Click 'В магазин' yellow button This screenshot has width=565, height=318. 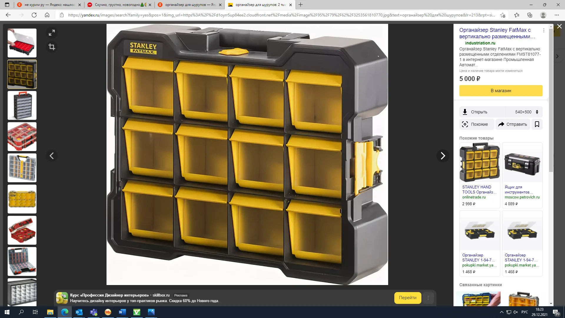coord(501,91)
